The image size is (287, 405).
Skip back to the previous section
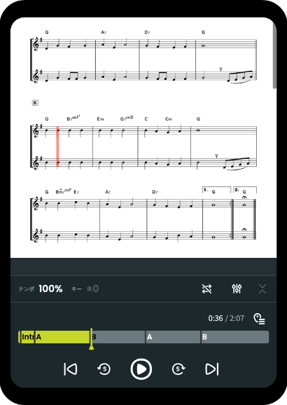pyautogui.click(x=70, y=369)
